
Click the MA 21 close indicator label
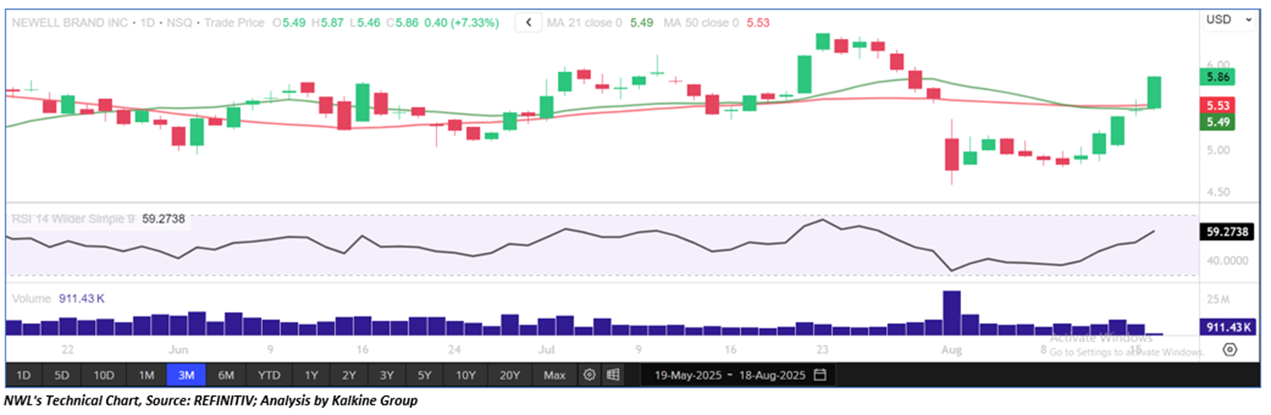584,23
